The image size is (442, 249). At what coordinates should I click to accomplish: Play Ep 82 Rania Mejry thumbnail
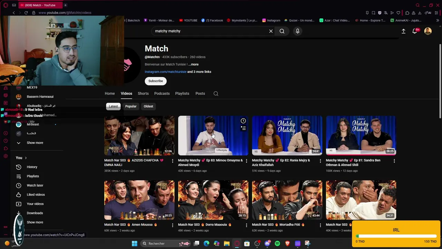(287, 136)
